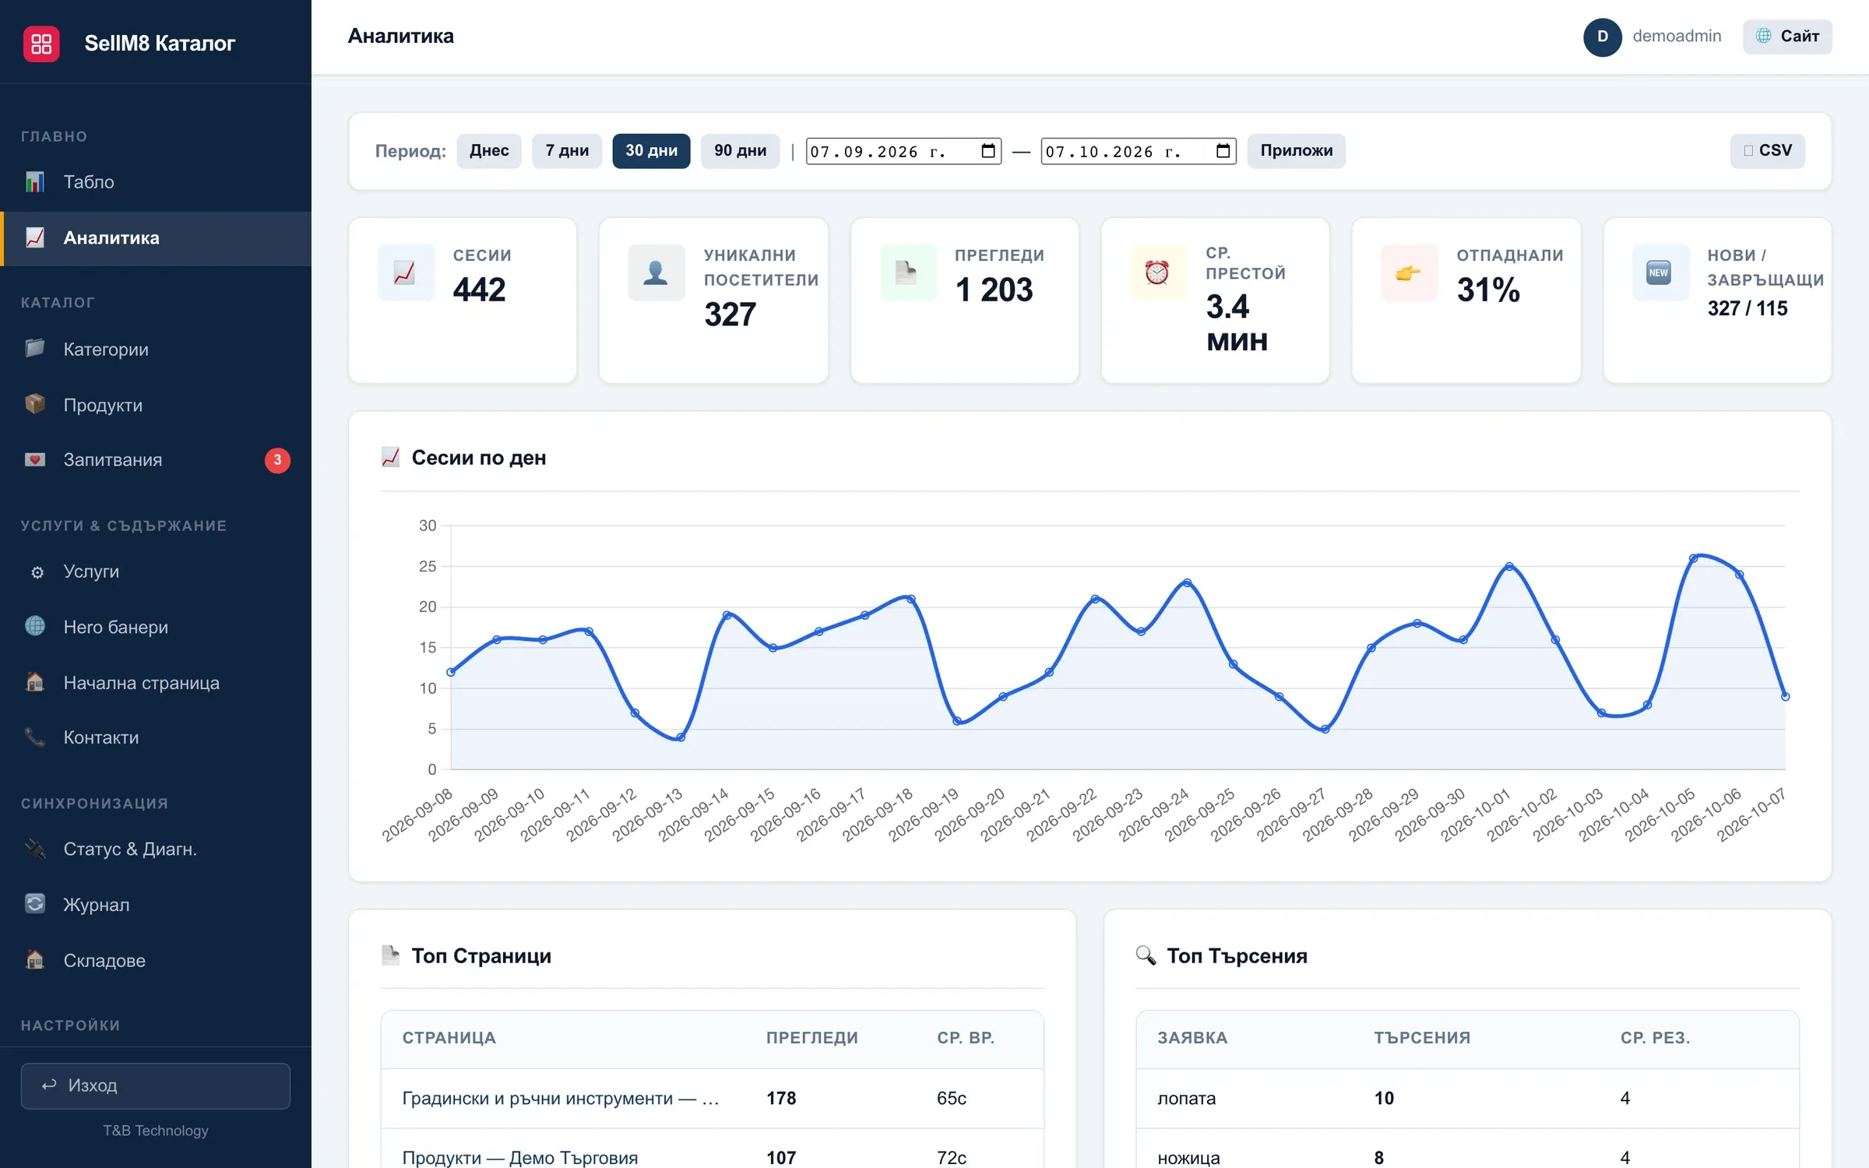Click the Услуги gear icon
The height and width of the screenshot is (1168, 1869).
pos(37,572)
